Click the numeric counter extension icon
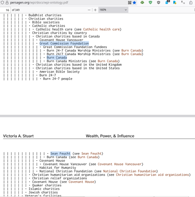Image resolution: width=195 pixels, height=197 pixels. tap(183, 2)
